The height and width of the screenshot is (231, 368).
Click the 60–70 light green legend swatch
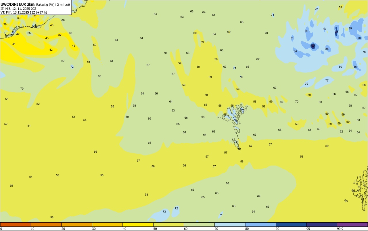point(199,224)
